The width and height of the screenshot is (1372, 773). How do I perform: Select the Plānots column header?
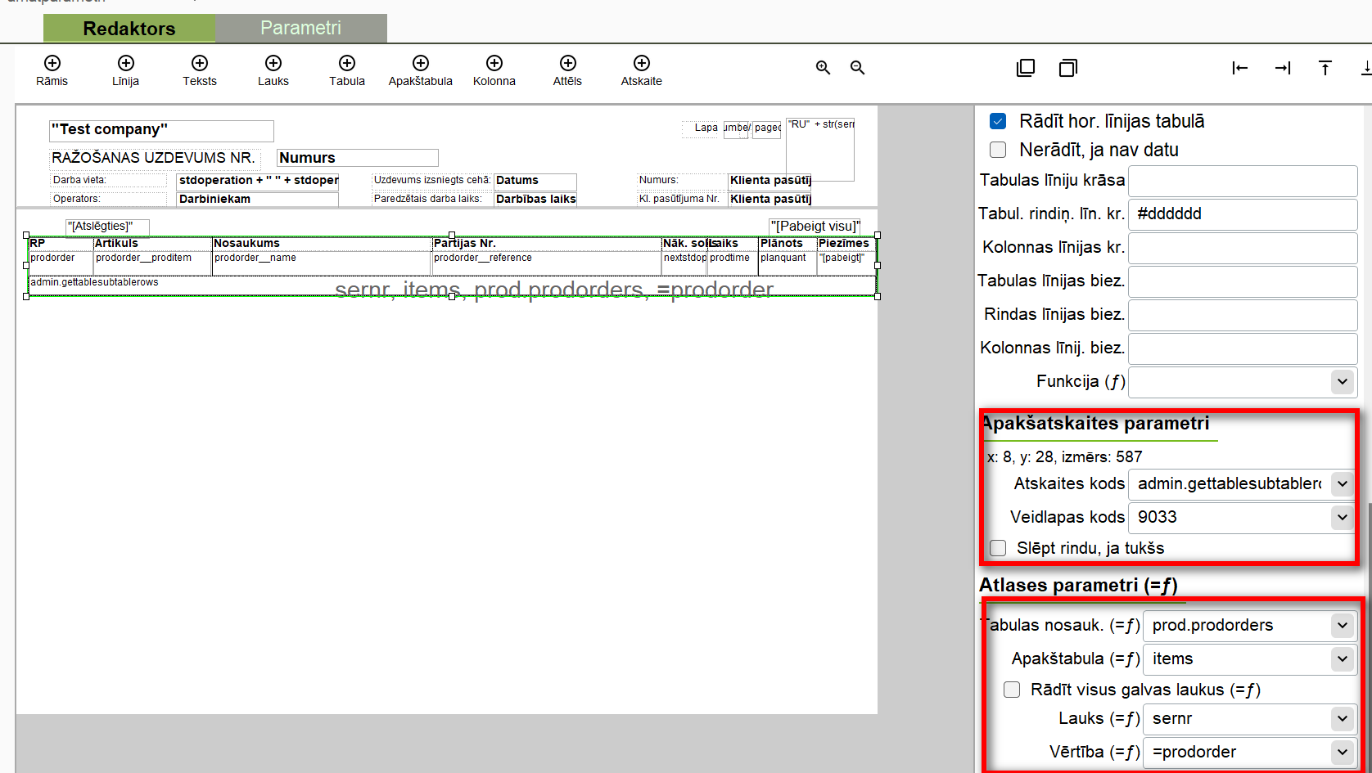(787, 244)
